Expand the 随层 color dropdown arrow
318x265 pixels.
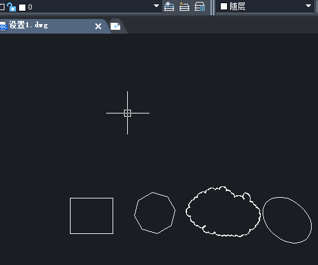click(308, 6)
